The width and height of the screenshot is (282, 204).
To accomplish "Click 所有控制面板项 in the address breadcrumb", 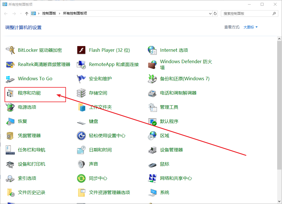I will click(75, 13).
